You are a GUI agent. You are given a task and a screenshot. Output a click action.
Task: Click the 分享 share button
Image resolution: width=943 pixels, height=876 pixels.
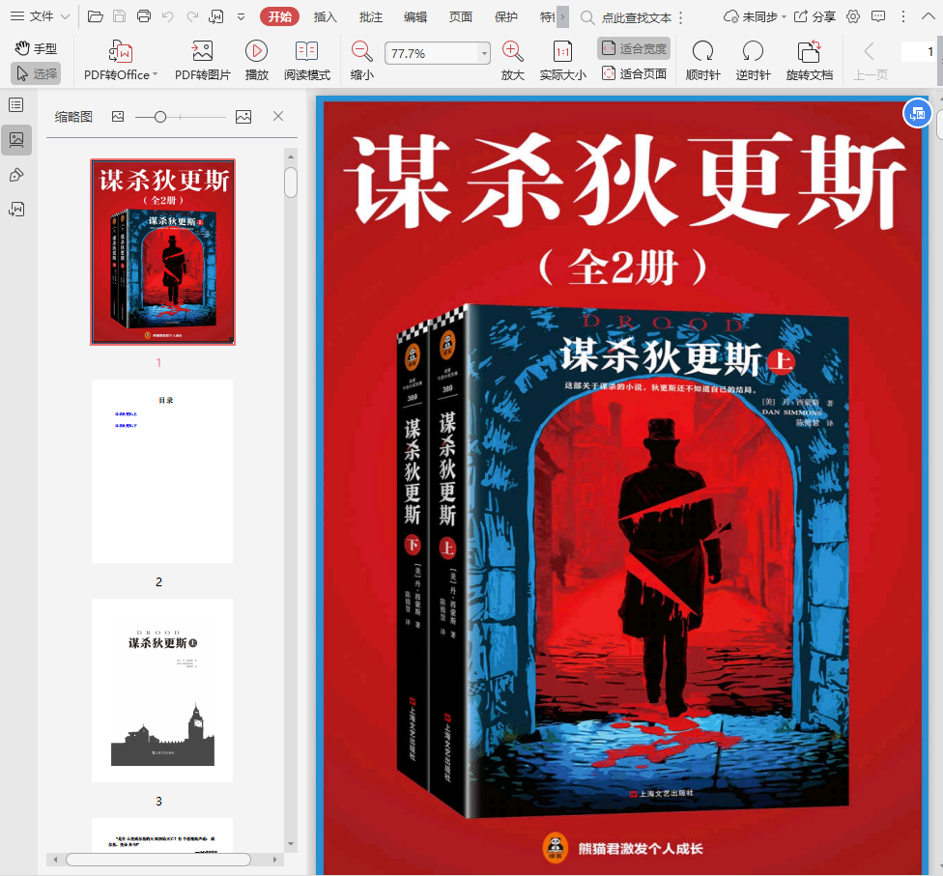pyautogui.click(x=814, y=16)
